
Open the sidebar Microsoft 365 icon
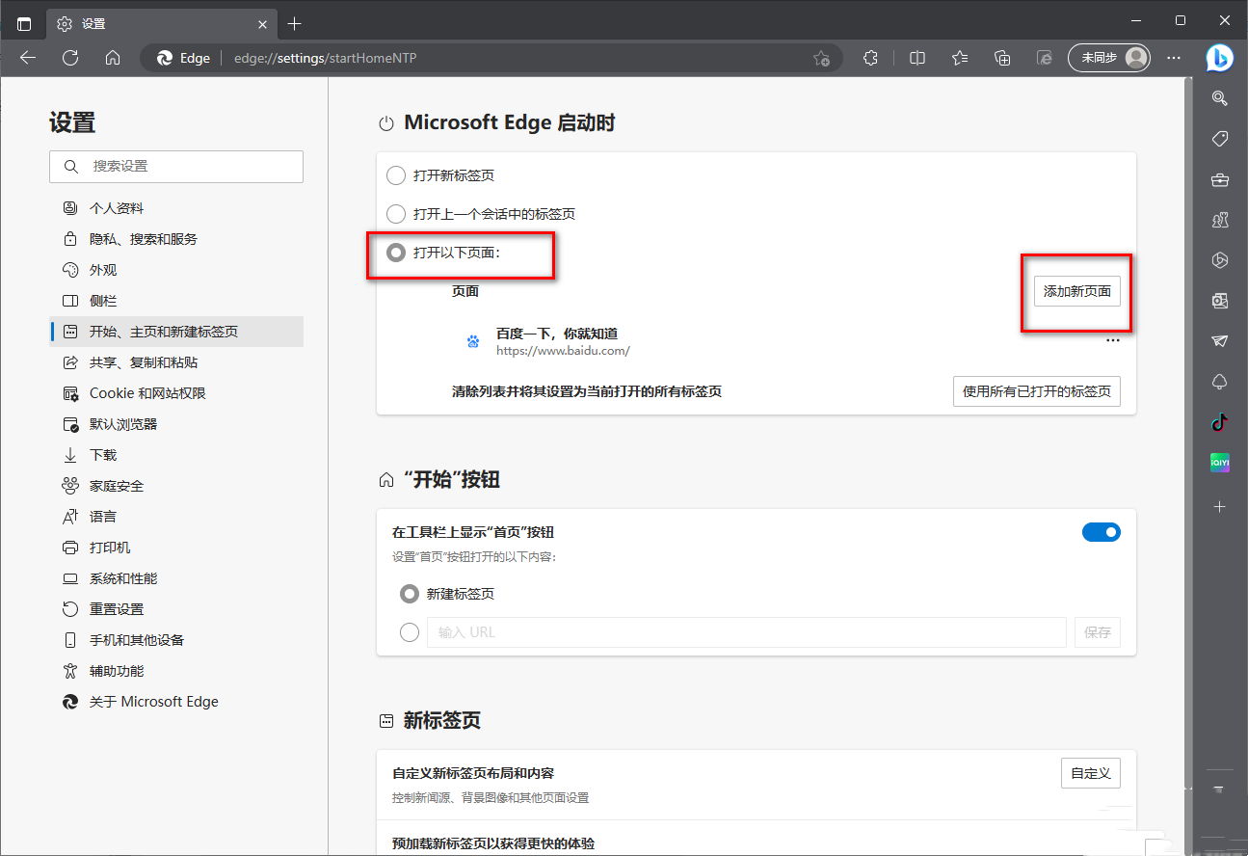[x=1220, y=260]
